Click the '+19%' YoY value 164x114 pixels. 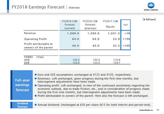126,39
